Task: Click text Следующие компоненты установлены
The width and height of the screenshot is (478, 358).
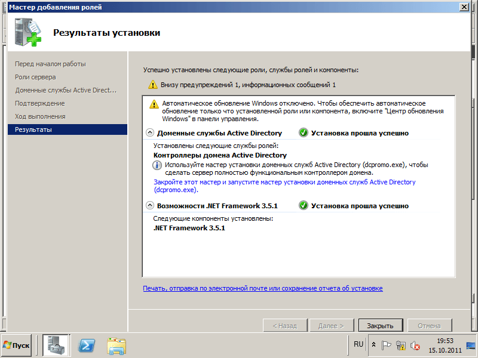Action: pyautogui.click(x=213, y=218)
